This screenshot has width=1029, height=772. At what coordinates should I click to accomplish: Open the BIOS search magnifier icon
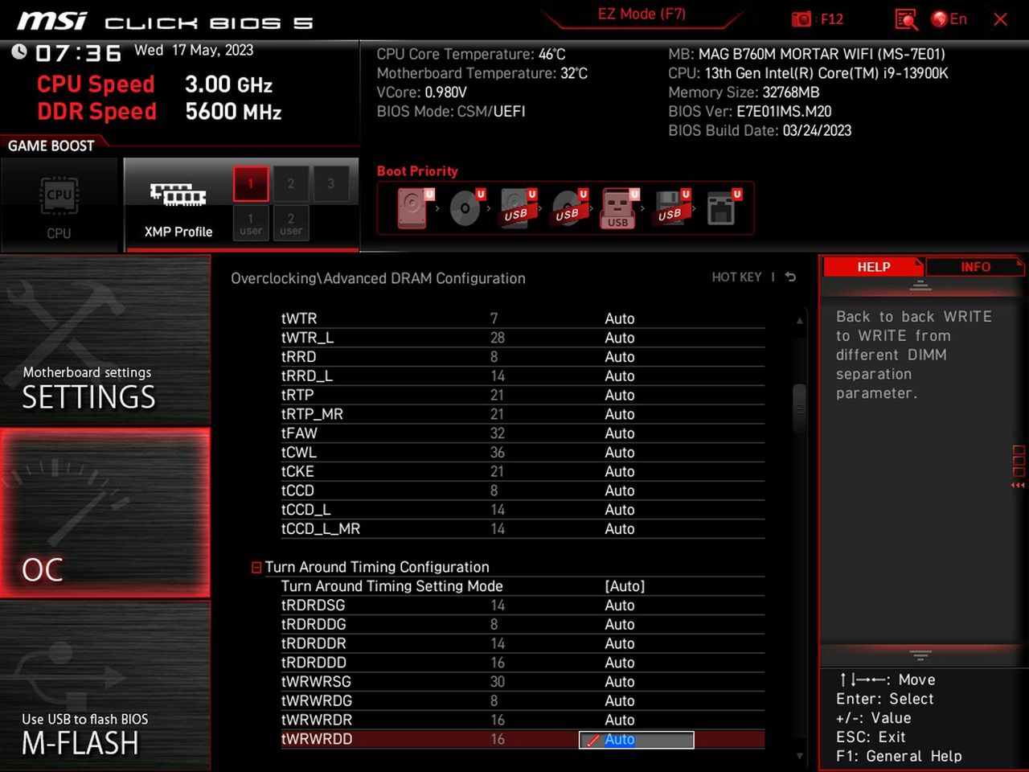coord(906,19)
